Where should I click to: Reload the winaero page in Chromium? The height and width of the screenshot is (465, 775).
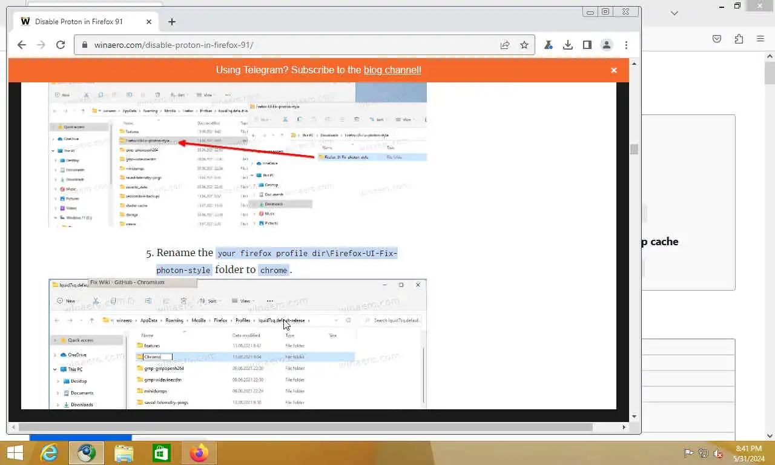[x=61, y=45]
